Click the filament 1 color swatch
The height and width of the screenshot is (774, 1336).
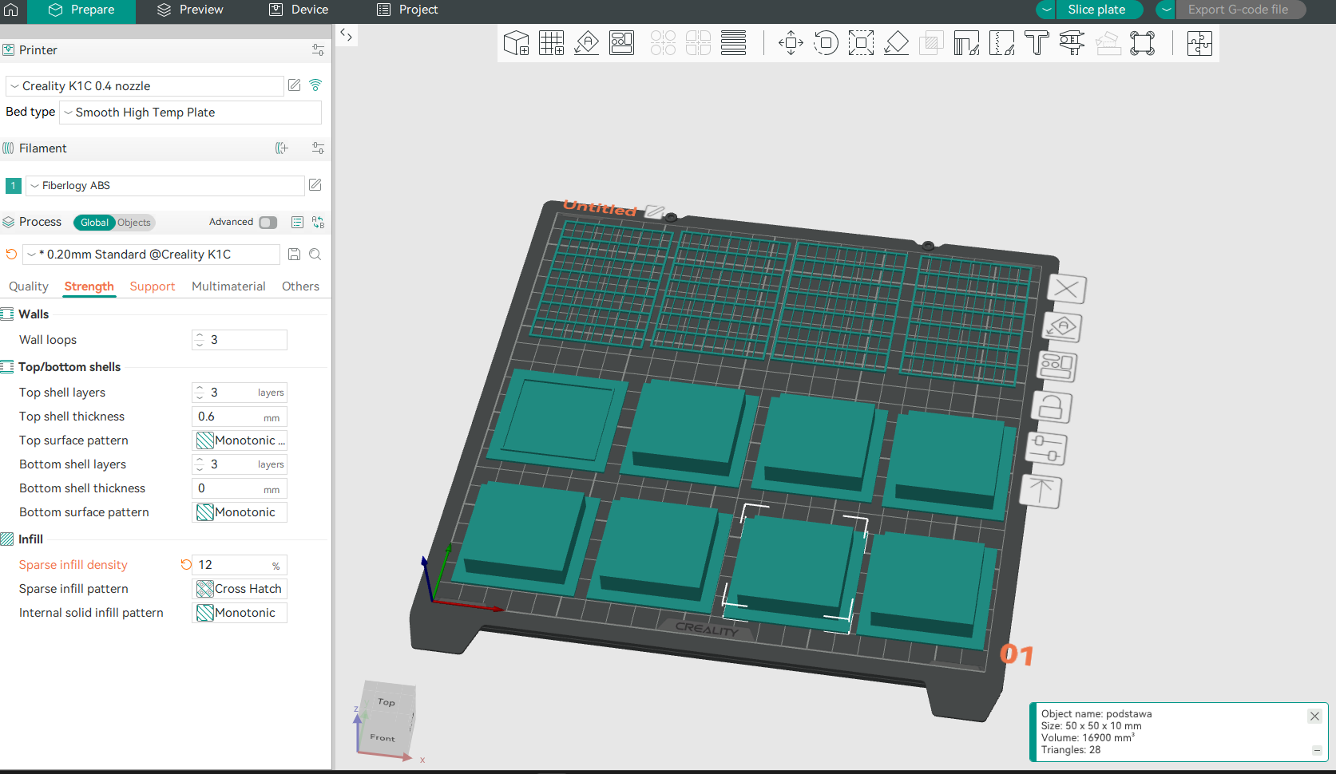(x=14, y=186)
